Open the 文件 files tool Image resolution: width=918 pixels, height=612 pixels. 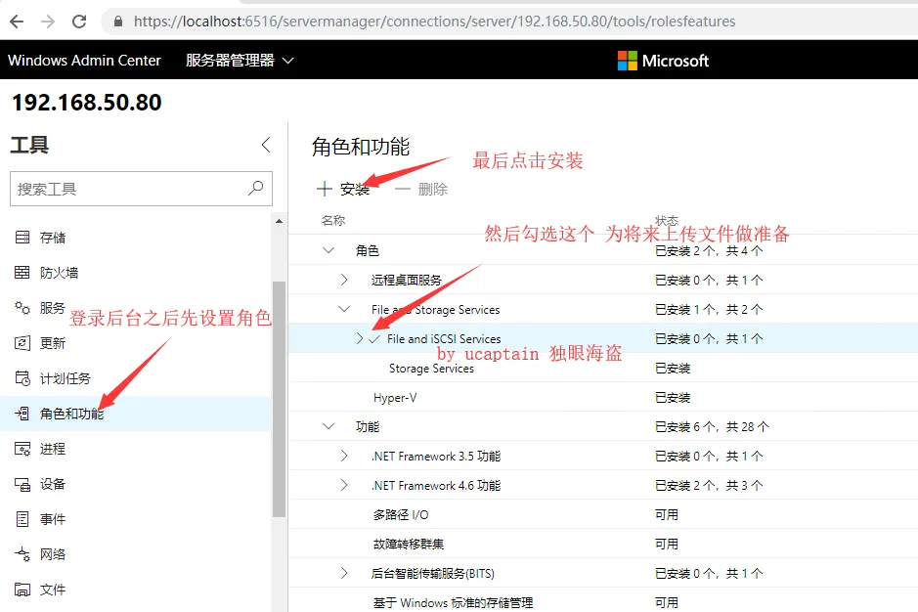click(136, 590)
